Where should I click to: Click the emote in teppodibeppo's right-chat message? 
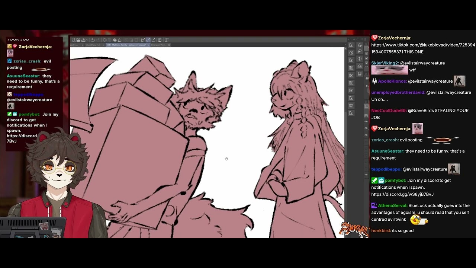[x=454, y=169]
